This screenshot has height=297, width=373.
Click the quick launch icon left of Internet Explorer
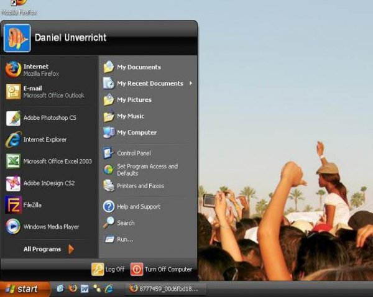click(x=97, y=289)
